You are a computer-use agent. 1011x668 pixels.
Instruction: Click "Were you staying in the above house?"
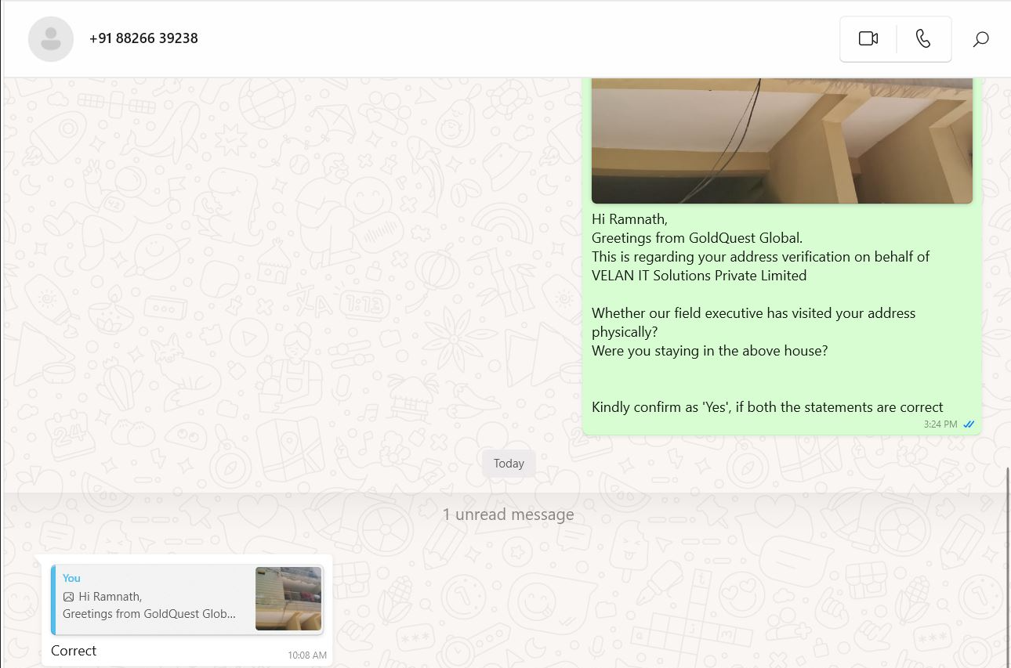[x=710, y=351]
